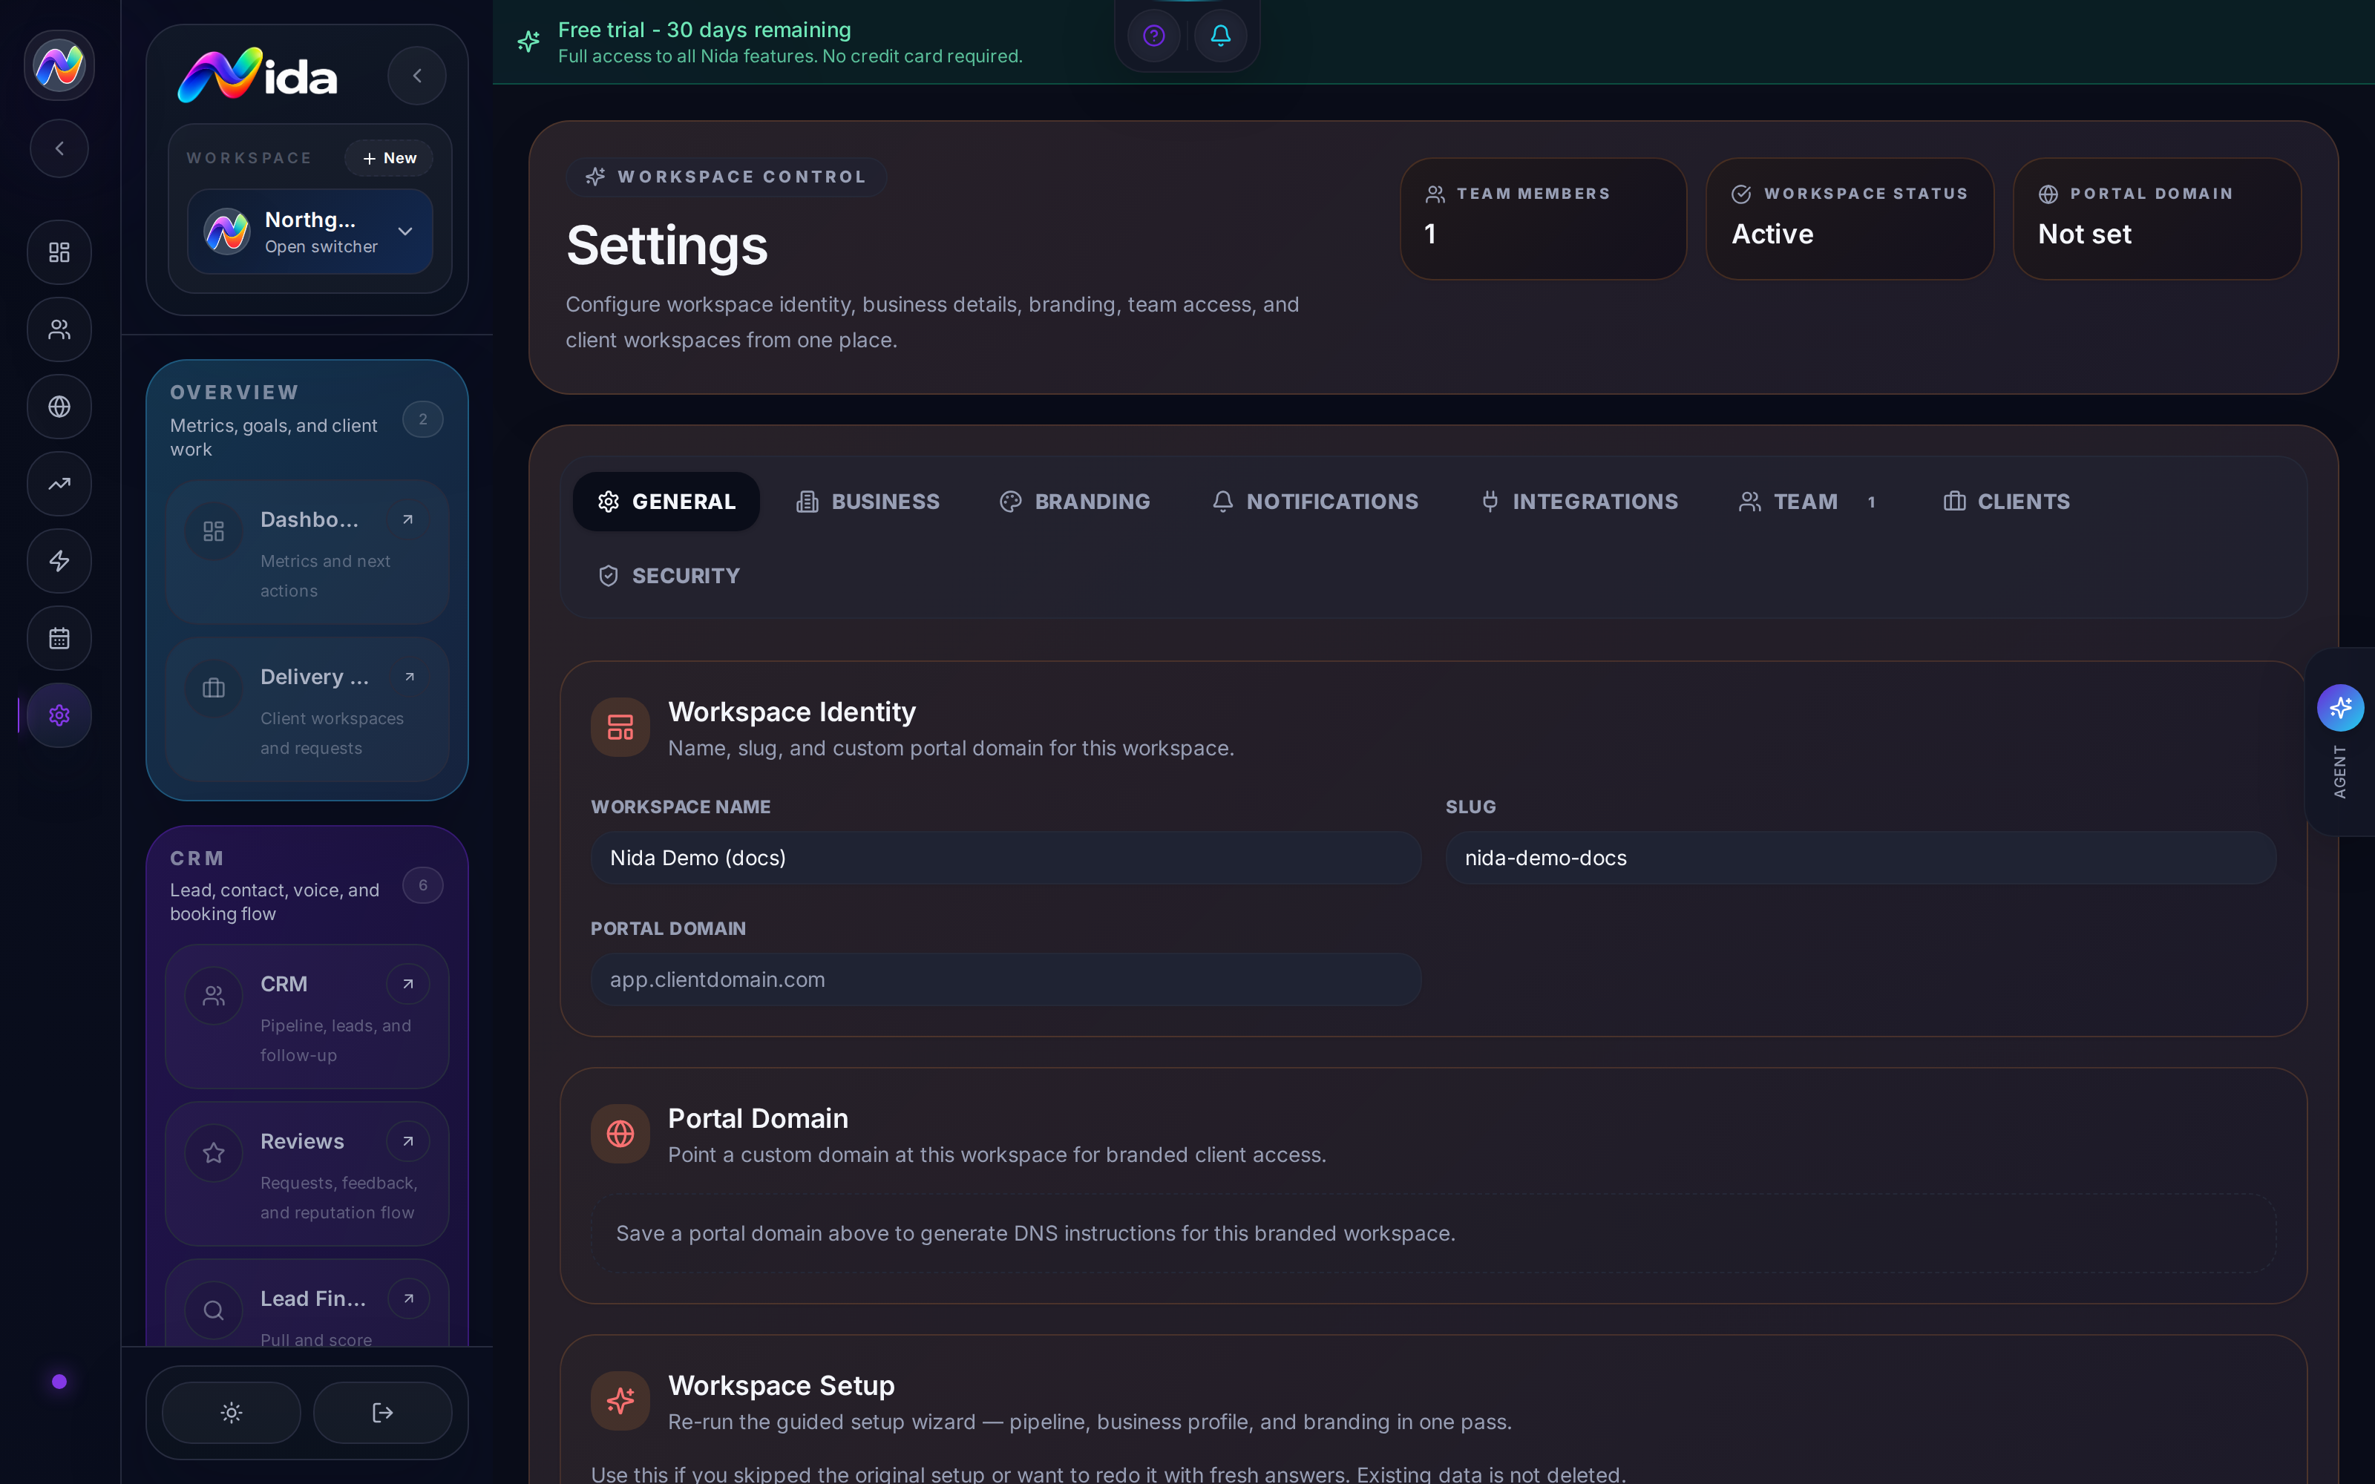Open the help question mark icon
Viewport: 2375px width, 1484px height.
(x=1154, y=36)
